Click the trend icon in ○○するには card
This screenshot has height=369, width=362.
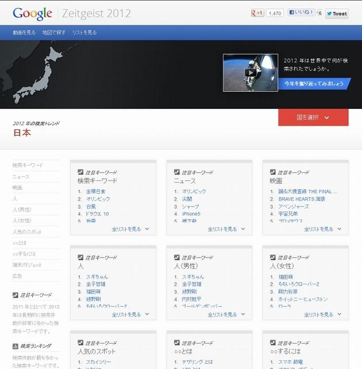tap(273, 342)
